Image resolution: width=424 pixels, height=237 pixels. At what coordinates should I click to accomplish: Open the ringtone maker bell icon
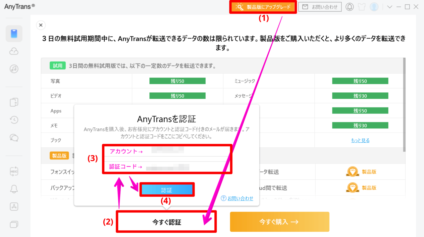click(x=14, y=189)
